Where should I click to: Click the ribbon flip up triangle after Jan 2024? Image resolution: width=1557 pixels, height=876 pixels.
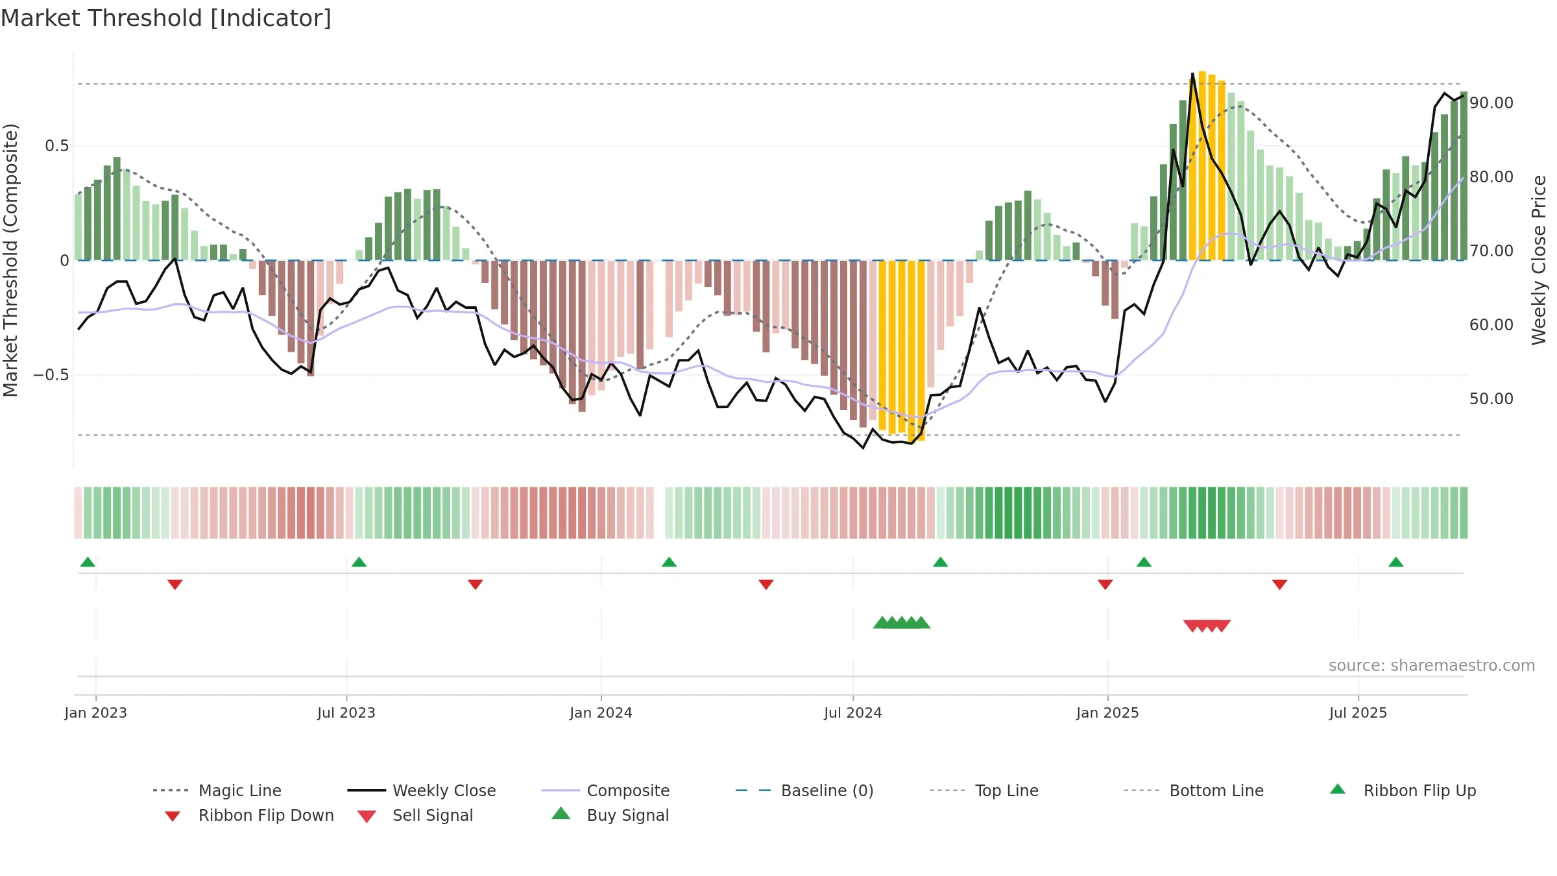[669, 562]
